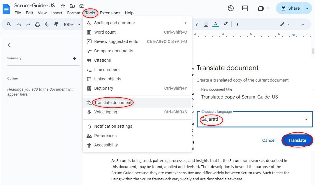Print the document
The height and width of the screenshot is (185, 315).
[x=37, y=25]
